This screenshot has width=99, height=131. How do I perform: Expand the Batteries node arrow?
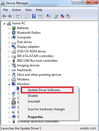(x=9, y=28)
